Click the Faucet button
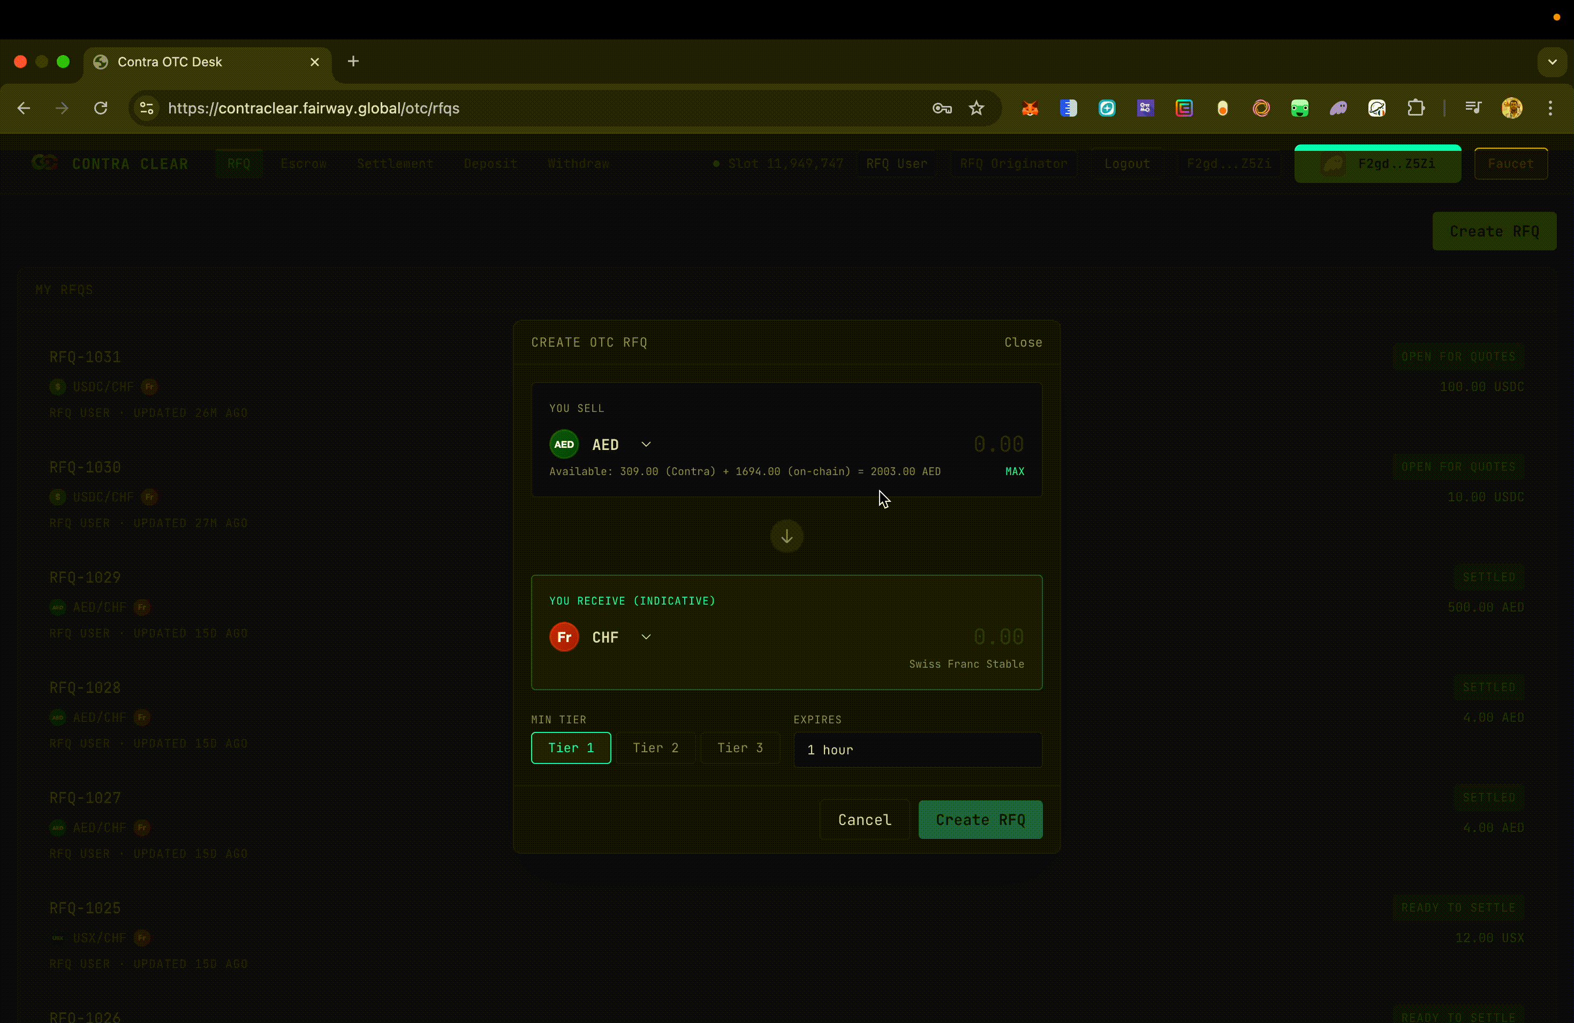Viewport: 1574px width, 1023px height. pos(1511,163)
